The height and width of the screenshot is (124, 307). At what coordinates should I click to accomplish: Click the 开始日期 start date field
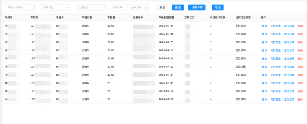pos(117,7)
